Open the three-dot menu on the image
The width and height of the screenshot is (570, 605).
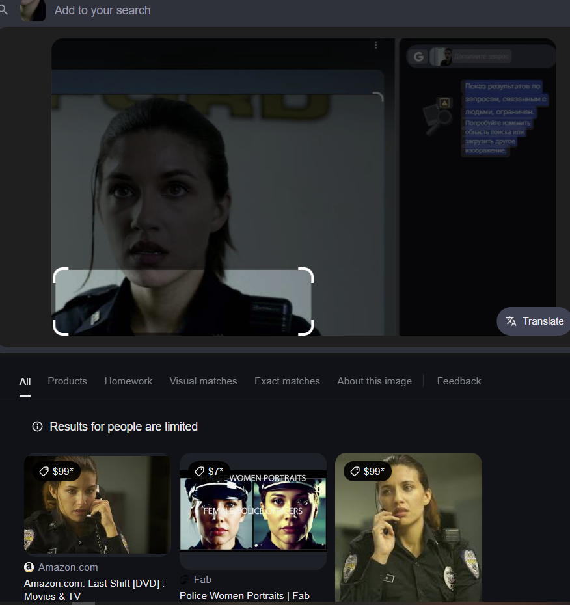375,45
